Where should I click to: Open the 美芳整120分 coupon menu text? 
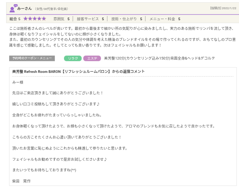click(159, 58)
